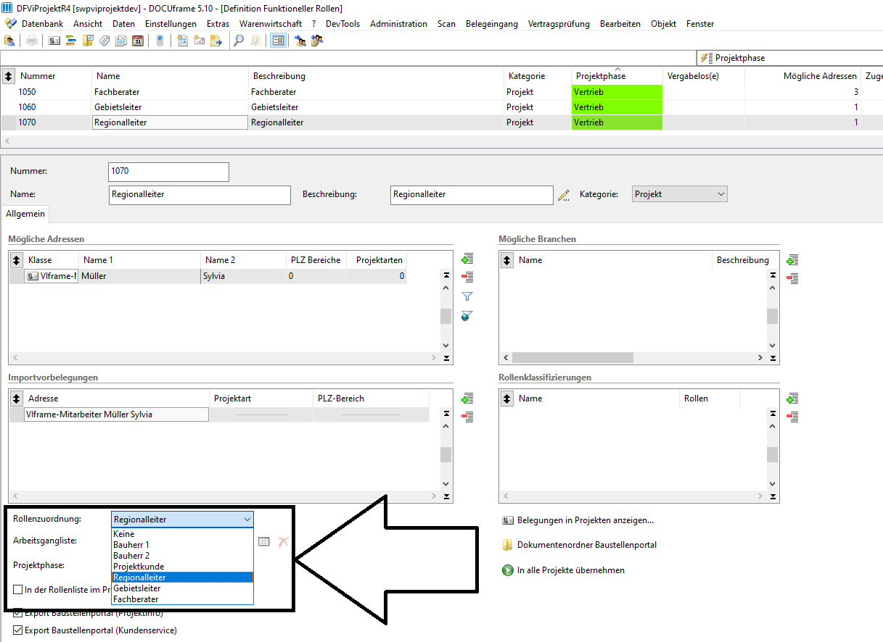Click the new document toolbar icon
This screenshot has width=883, height=642.
coord(182,41)
